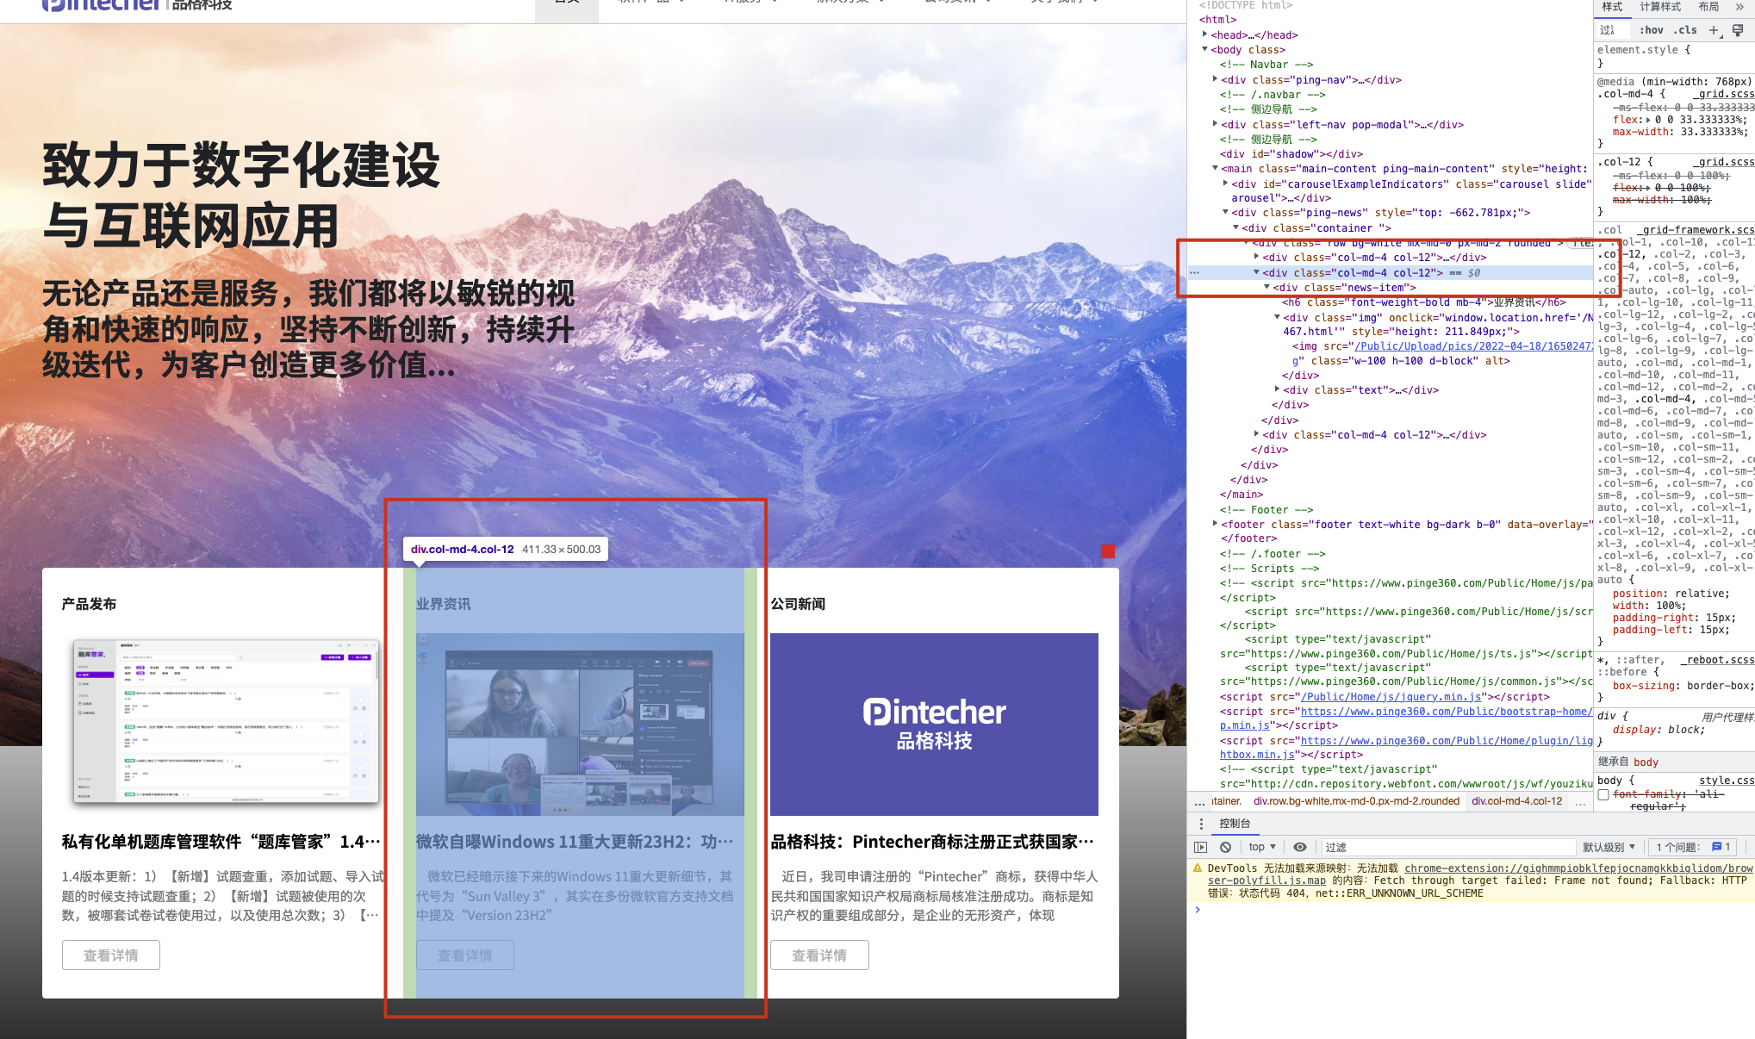Click 查看详情 under 公司新闻 card

coord(819,955)
